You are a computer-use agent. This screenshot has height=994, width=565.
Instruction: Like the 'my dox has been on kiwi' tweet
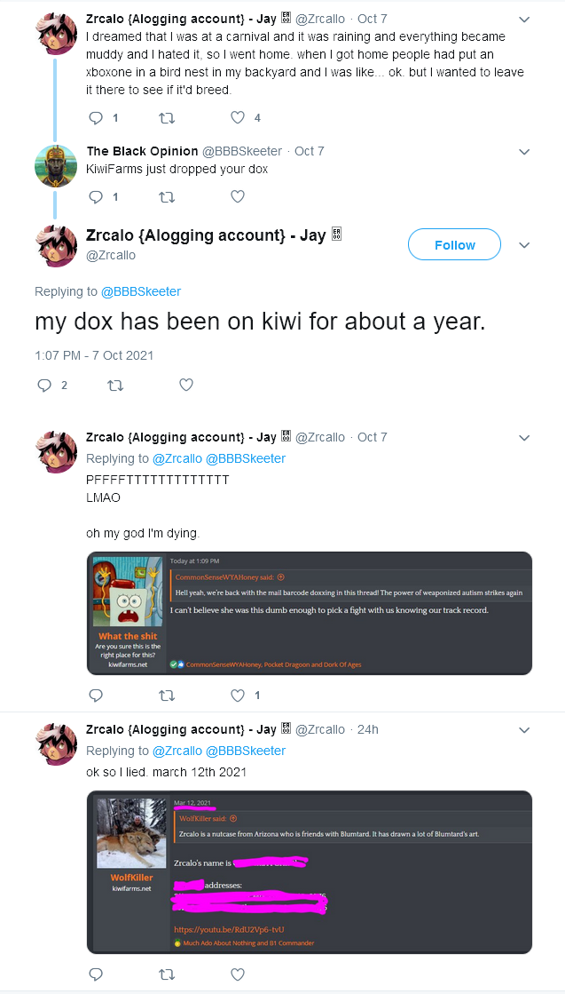[186, 385]
